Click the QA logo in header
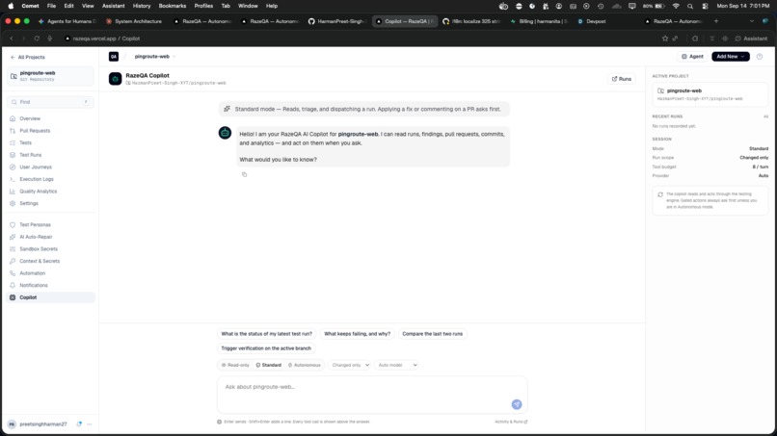Screen dimensions: 777x436 point(114,57)
